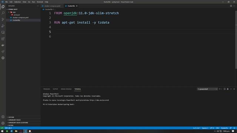Image resolution: width=237 pixels, height=133 pixels.
Task: Open the Run menu
Action: pyautogui.click(x=34, y=2)
